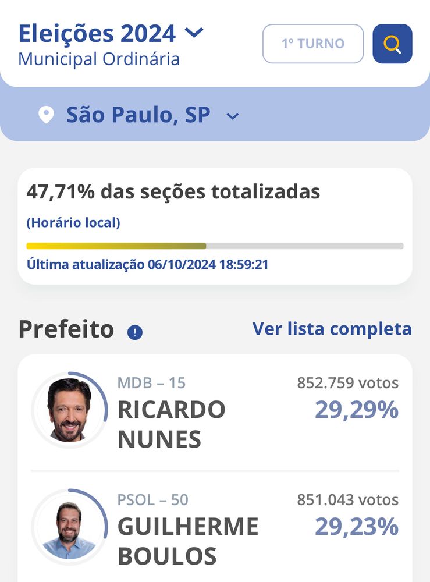Image resolution: width=430 pixels, height=582 pixels.
Task: Click the Horário local label
Action: tap(73, 223)
